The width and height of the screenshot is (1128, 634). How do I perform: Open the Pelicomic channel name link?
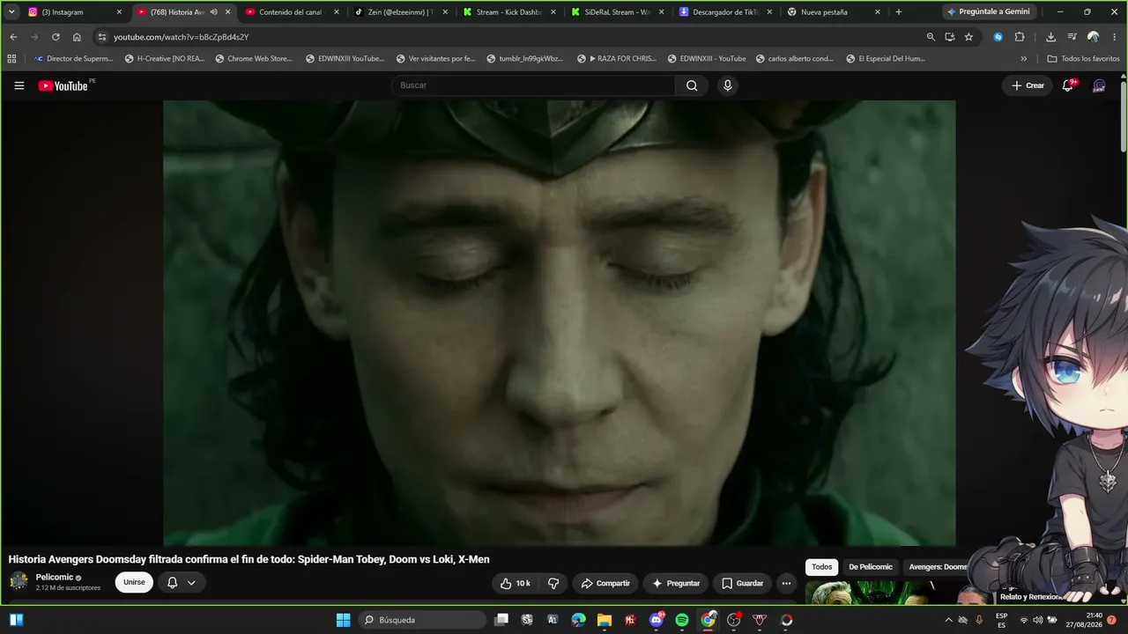[x=55, y=578]
